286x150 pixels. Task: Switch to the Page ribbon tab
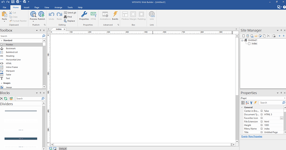tap(37, 7)
